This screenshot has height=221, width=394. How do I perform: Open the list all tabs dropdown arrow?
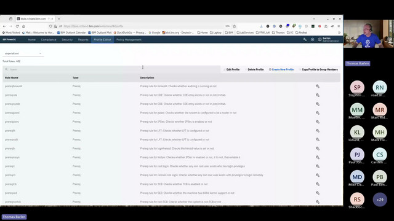point(314,19)
